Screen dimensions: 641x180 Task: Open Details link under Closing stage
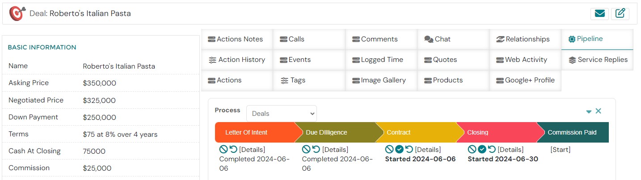point(510,150)
